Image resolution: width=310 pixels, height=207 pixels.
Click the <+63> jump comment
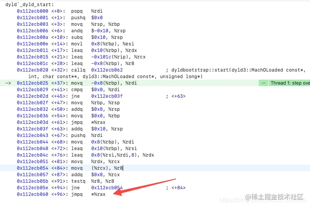[x=176, y=96]
